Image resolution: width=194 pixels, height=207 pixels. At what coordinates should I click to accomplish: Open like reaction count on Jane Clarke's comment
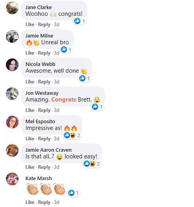tap(80, 21)
